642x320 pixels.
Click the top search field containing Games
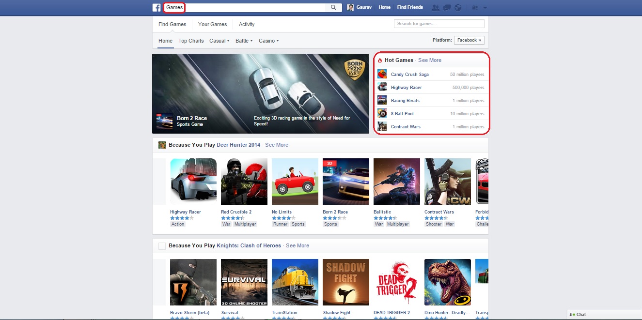[x=252, y=7]
